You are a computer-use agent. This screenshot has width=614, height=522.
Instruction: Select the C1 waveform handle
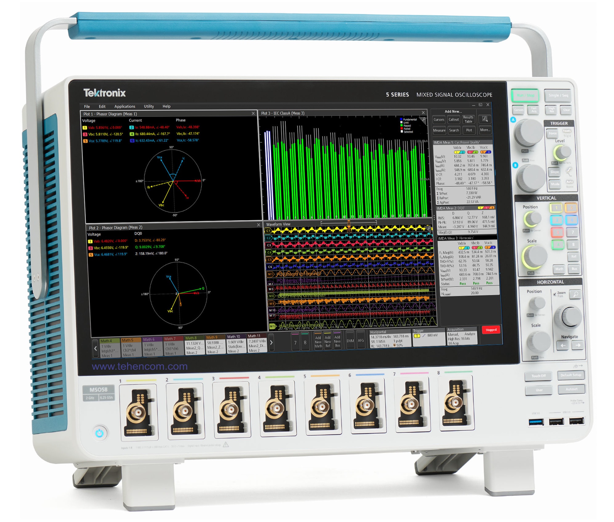(x=268, y=231)
